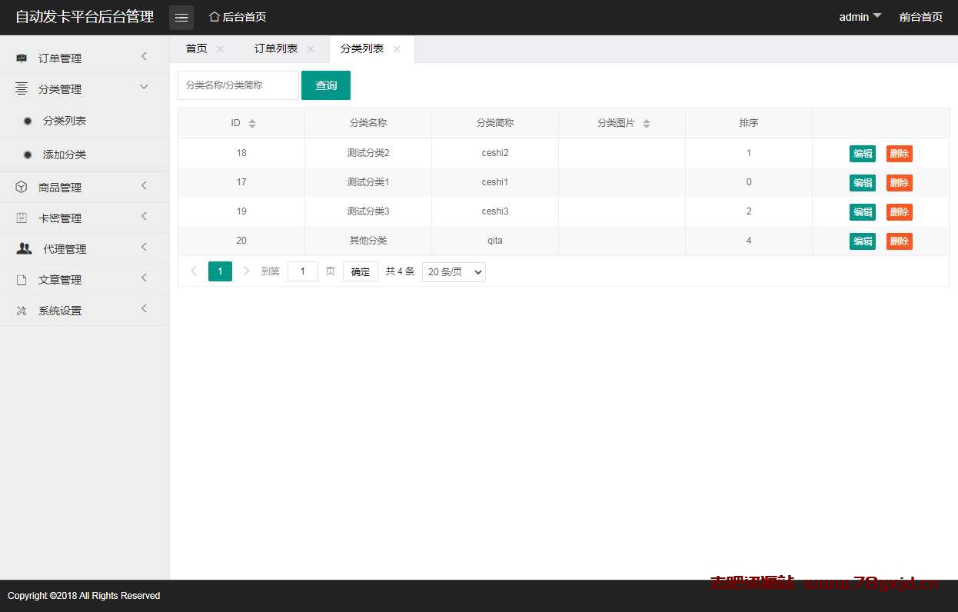Switch to the 首页 tab
The height and width of the screenshot is (612, 958).
196,49
